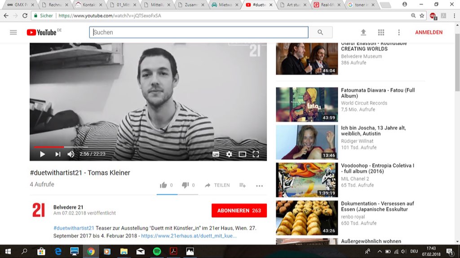Image resolution: width=460 pixels, height=258 pixels.
Task: Click the red extension icon in the toolbar
Action: (433, 16)
